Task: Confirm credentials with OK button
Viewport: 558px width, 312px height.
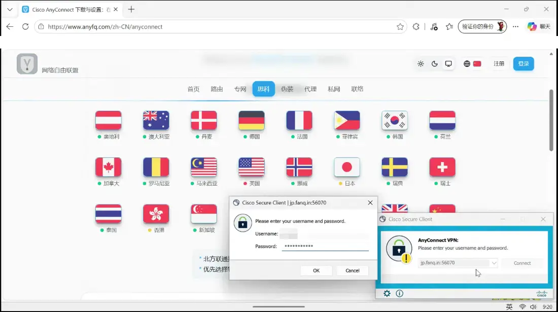Action: point(317,270)
